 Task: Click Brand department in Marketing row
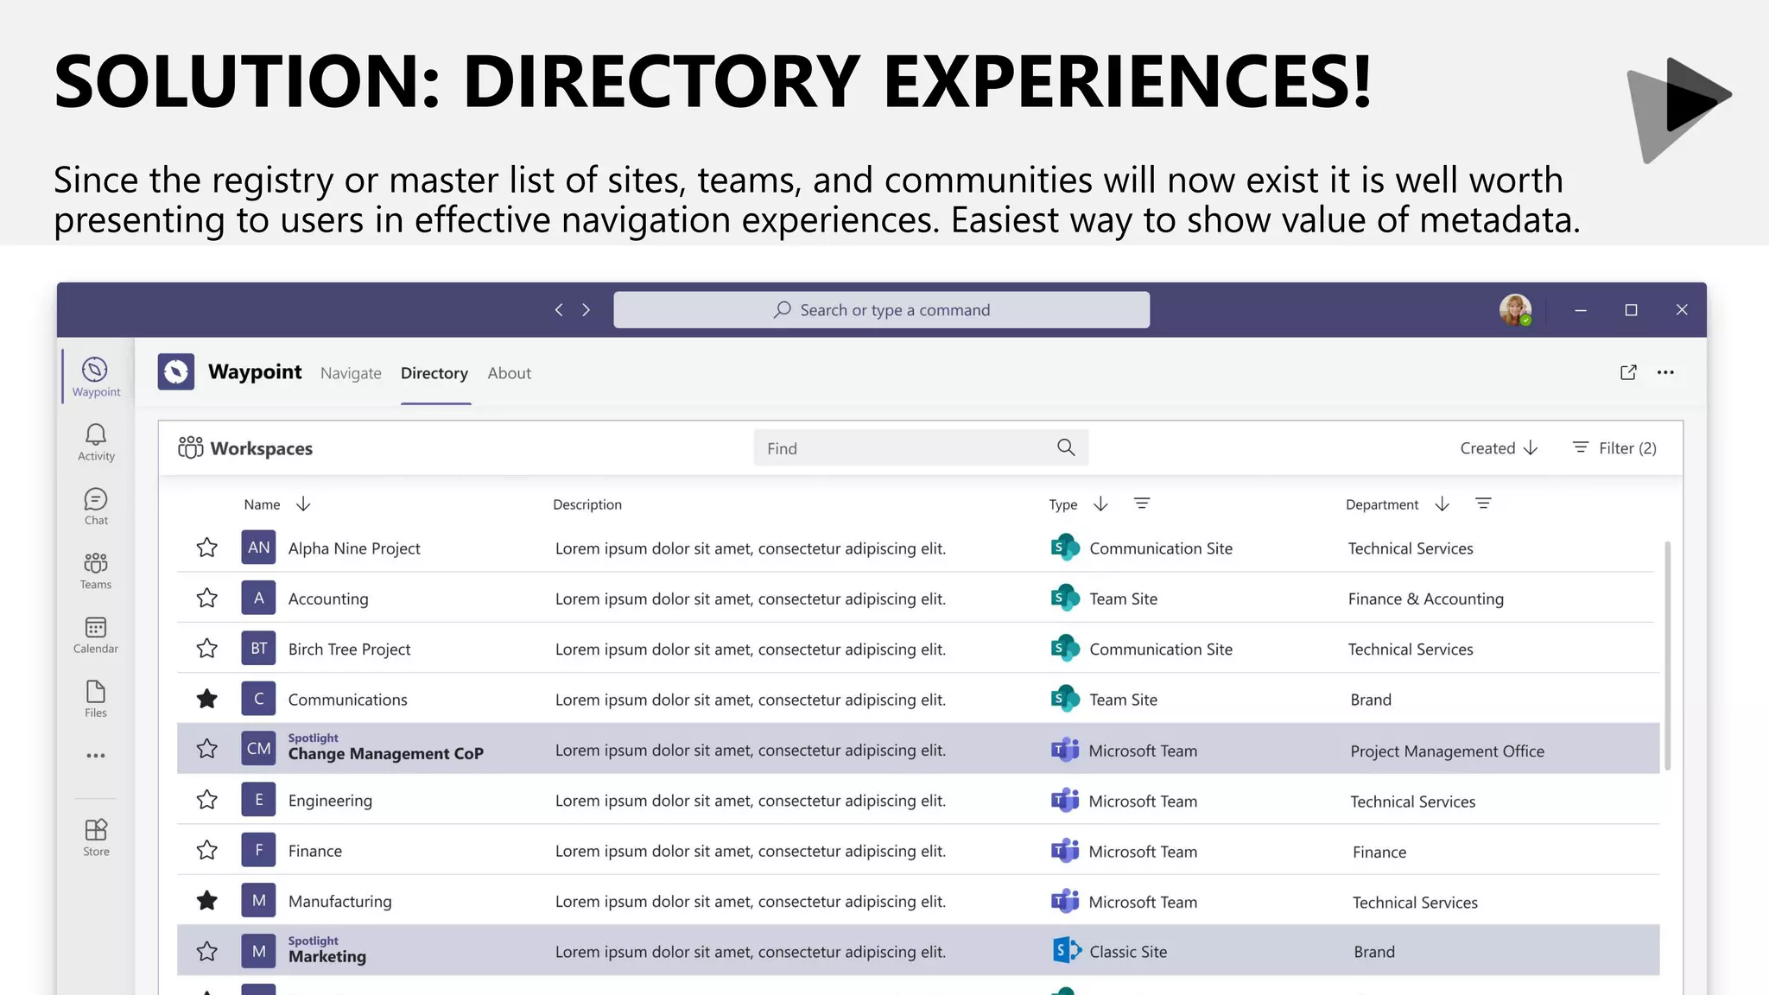1374,951
